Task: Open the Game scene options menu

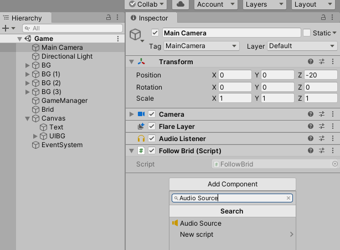Action: (x=118, y=39)
